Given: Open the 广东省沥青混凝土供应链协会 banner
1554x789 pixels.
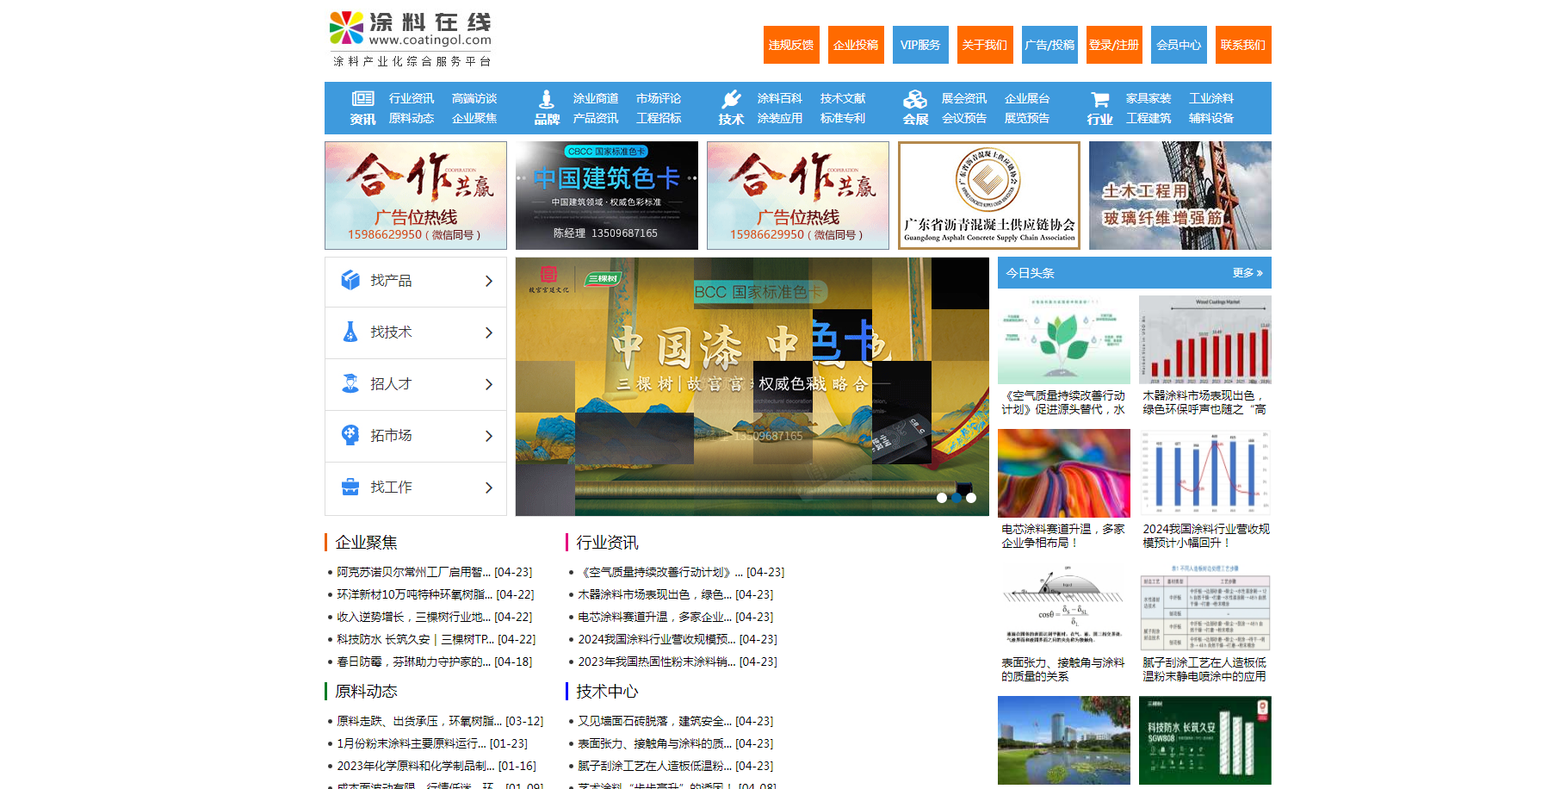Looking at the screenshot, I should pos(989,196).
